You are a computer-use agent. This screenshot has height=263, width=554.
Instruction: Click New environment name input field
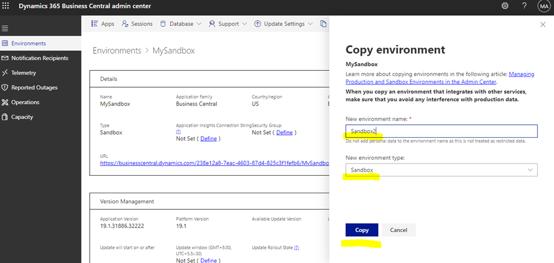click(441, 131)
